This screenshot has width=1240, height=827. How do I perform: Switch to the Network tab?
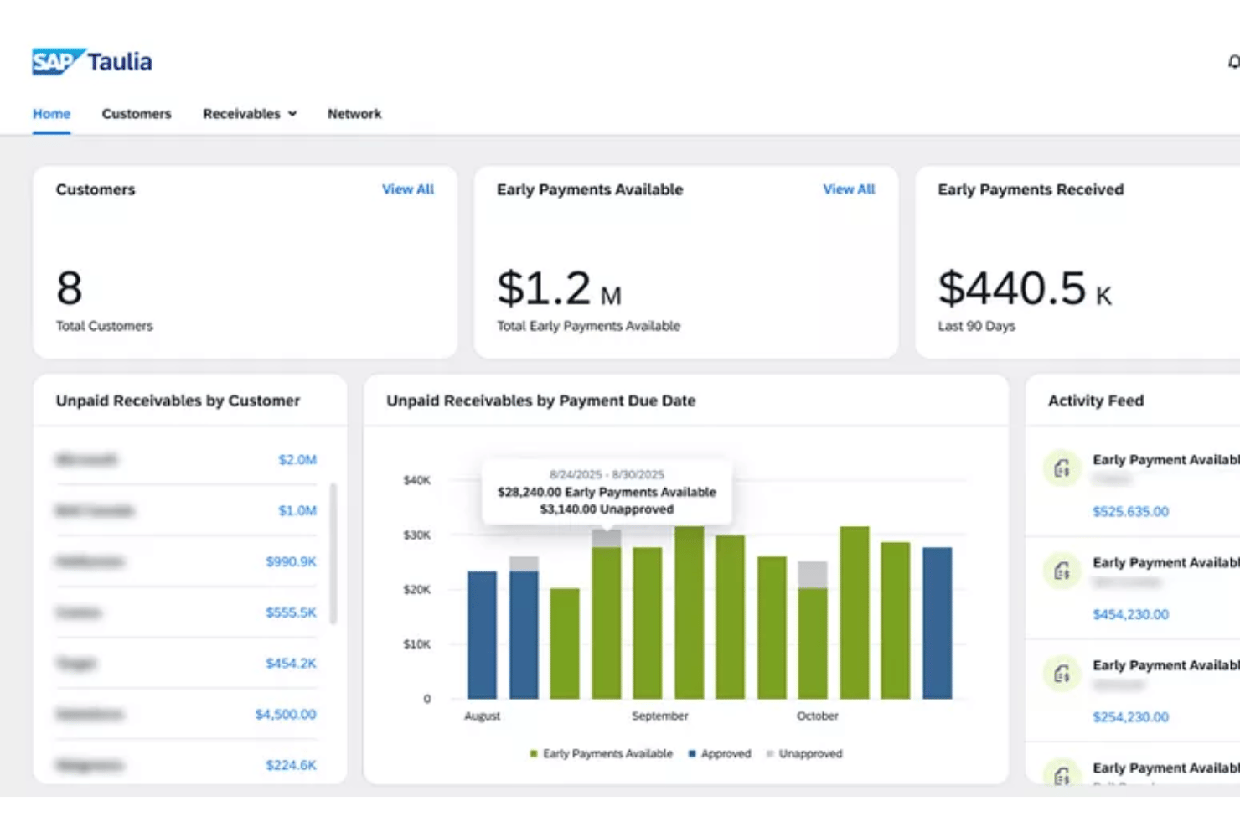(354, 114)
